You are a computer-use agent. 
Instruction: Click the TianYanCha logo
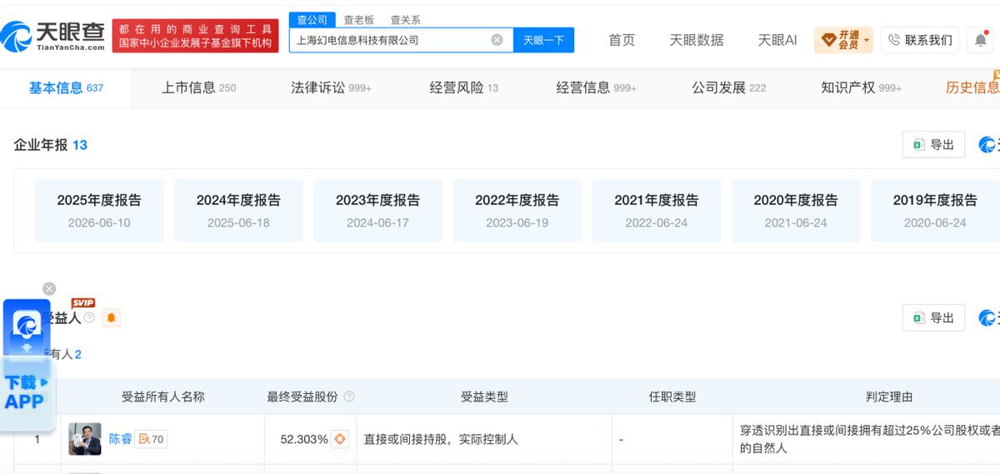point(53,36)
